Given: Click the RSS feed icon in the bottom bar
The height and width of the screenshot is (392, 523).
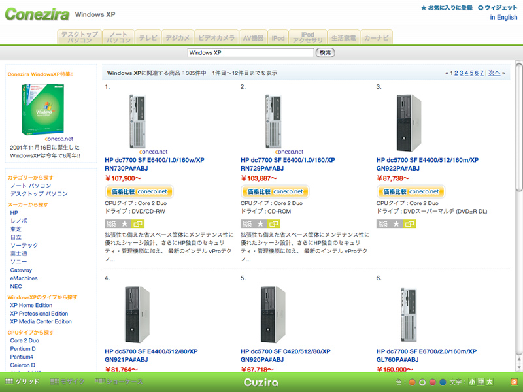Looking at the screenshot, I should pos(514,382).
